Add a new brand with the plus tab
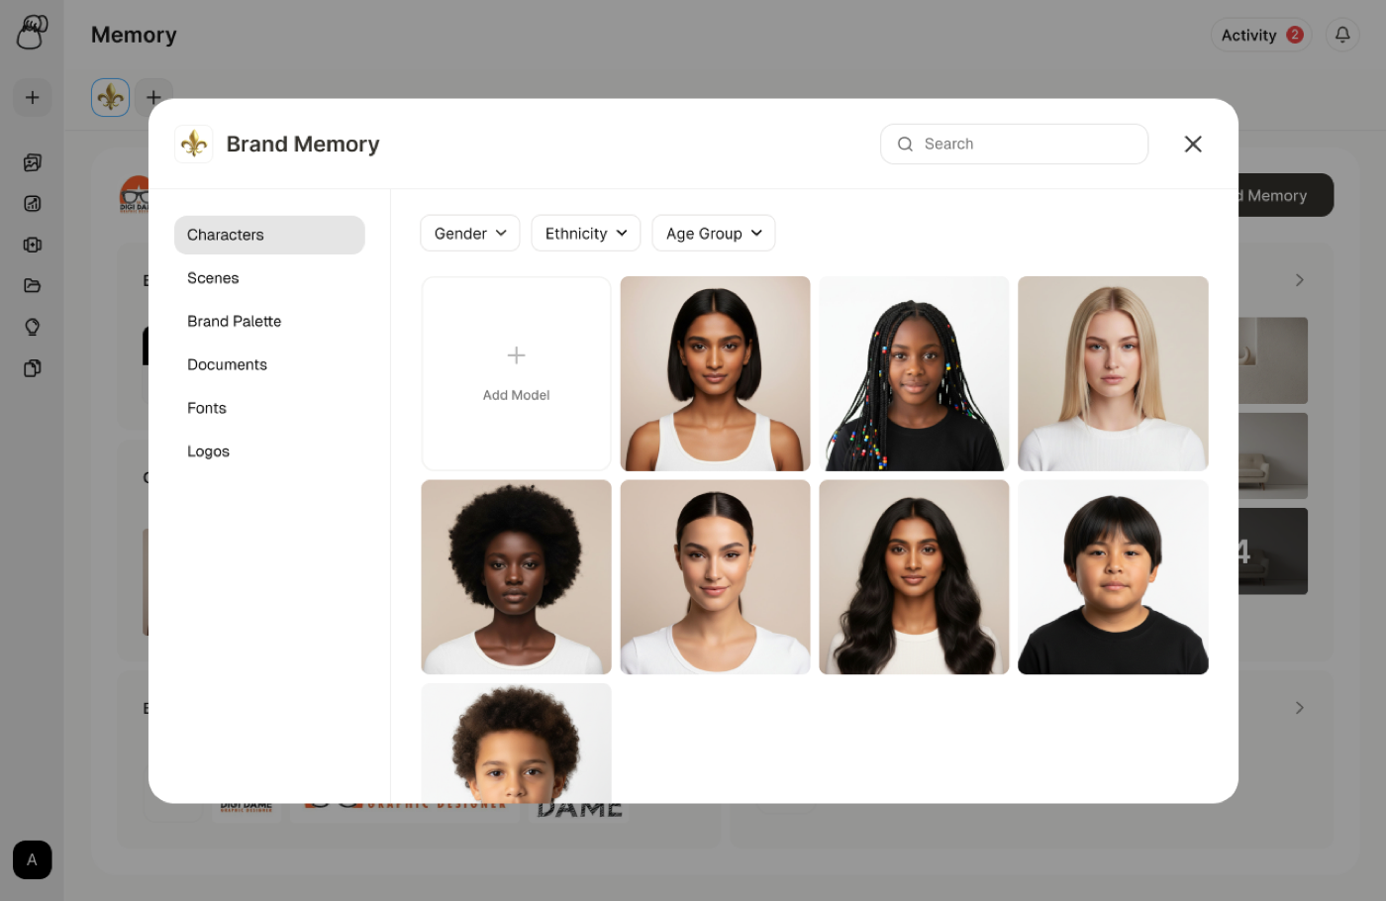The image size is (1386, 901). [153, 97]
